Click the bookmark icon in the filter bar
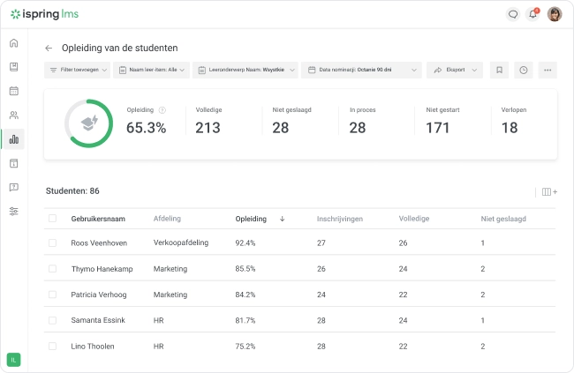Screen dimensions: 574x373 [499, 70]
